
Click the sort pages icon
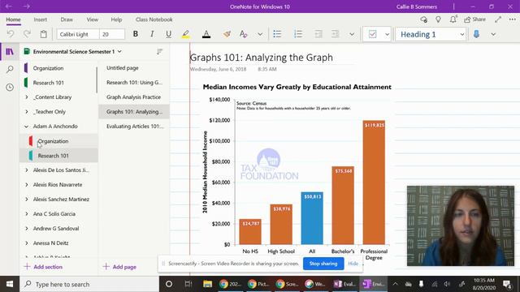tap(159, 51)
